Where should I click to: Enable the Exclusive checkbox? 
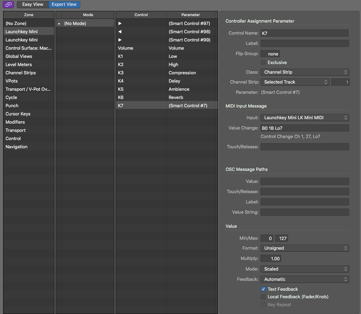click(263, 63)
